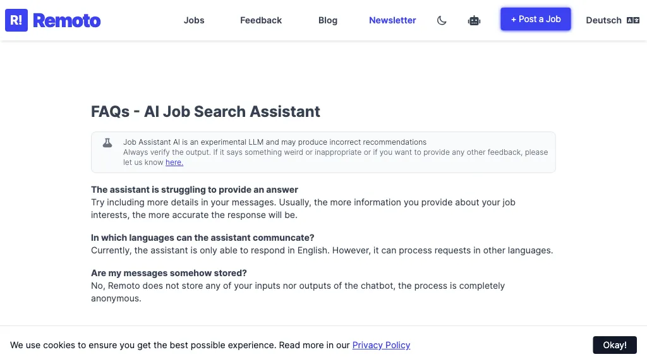Select the FAQs page heading

tap(205, 111)
